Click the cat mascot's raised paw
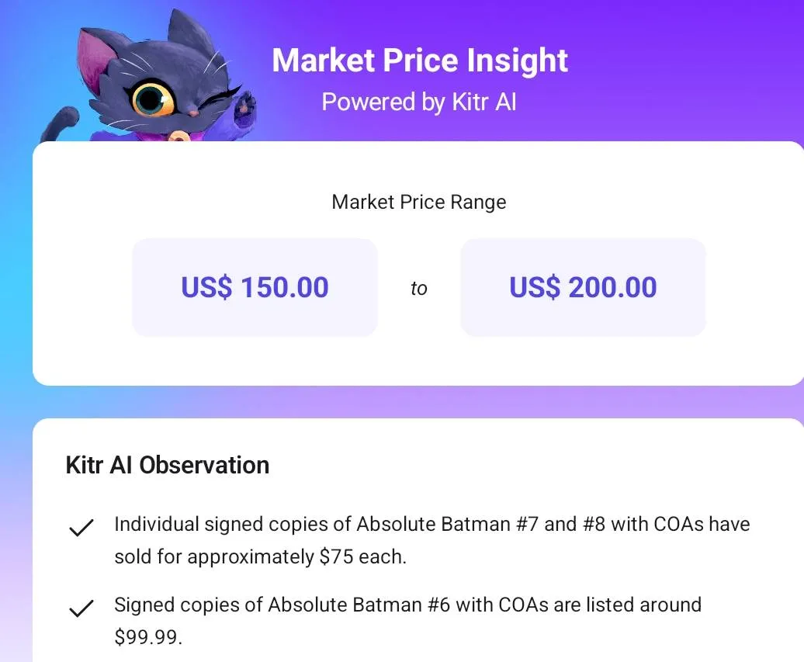804x662 pixels. click(244, 104)
